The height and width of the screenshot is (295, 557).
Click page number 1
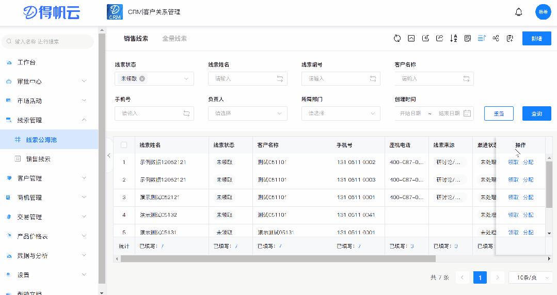point(480,277)
